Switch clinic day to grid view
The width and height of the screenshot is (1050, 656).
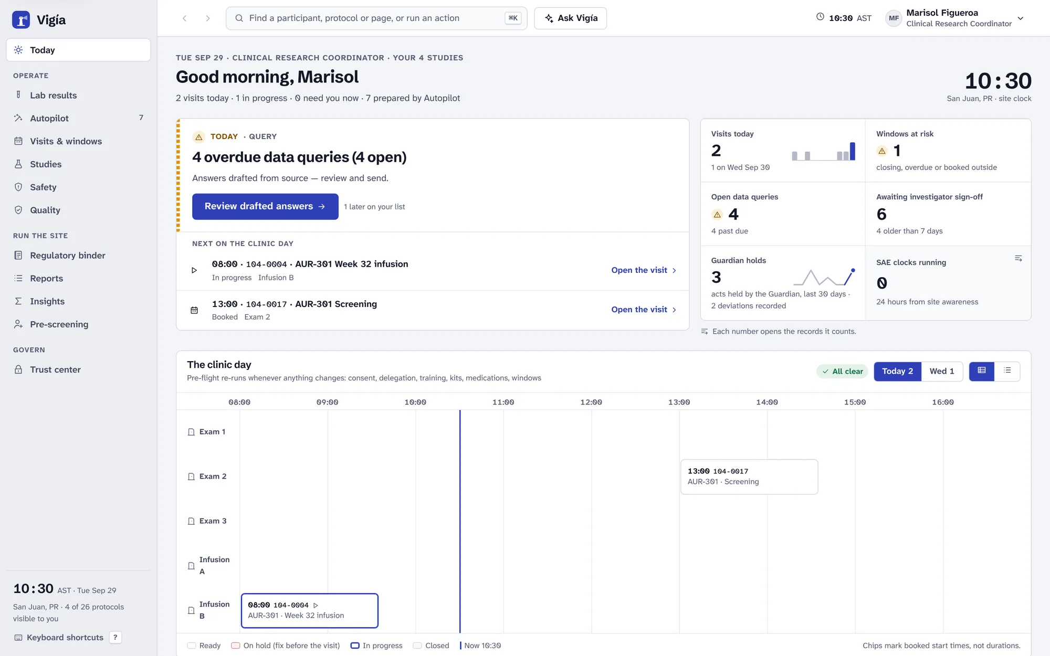981,371
